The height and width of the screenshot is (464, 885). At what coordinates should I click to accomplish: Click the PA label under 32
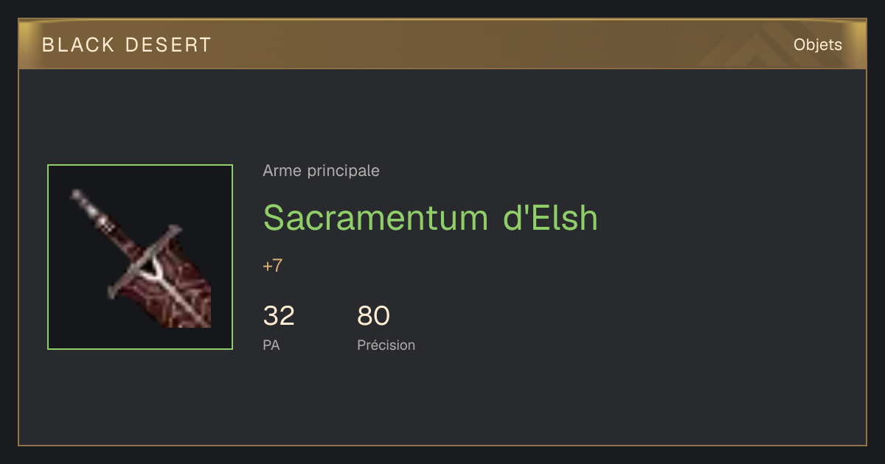[x=271, y=345]
